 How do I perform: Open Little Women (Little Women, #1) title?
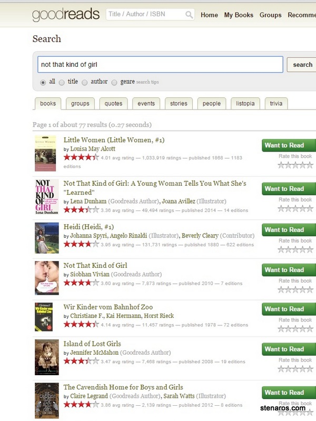point(114,140)
